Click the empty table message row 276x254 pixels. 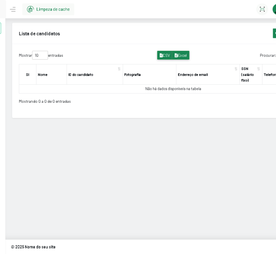point(173,89)
